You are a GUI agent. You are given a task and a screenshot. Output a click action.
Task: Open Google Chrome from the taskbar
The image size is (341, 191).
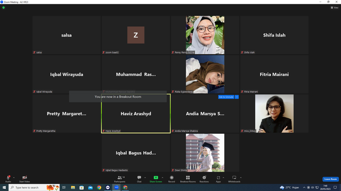[99, 187]
